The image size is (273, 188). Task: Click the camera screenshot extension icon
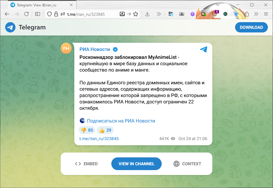click(181, 14)
